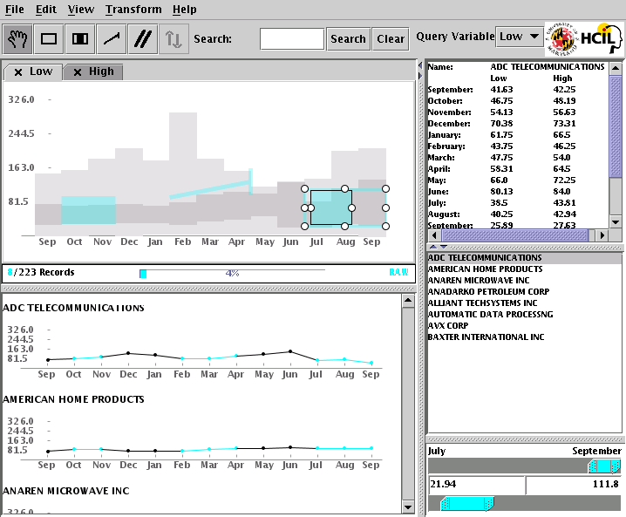
Task: Click time series panel scroll down arrow
Action: [408, 507]
